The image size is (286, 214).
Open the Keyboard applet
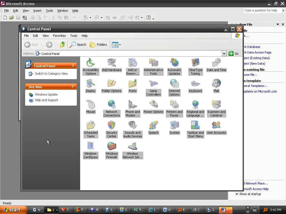click(195, 86)
